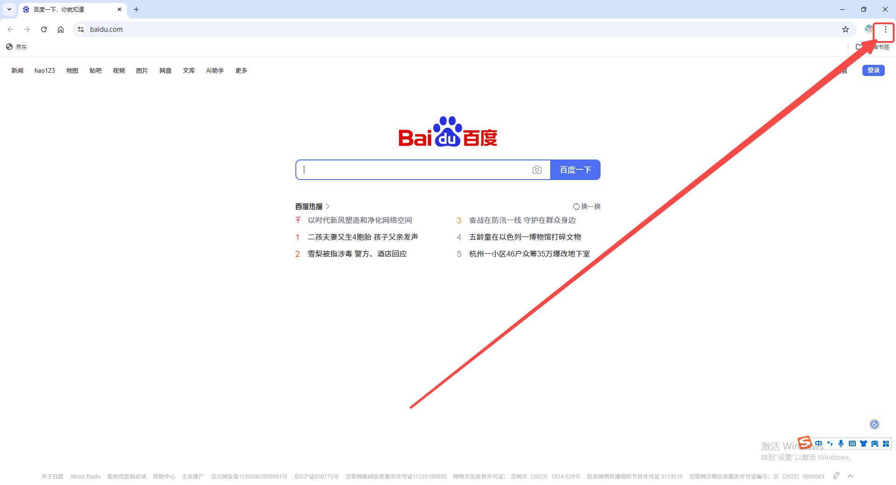Open the Sogou soft keyboard

[852, 443]
